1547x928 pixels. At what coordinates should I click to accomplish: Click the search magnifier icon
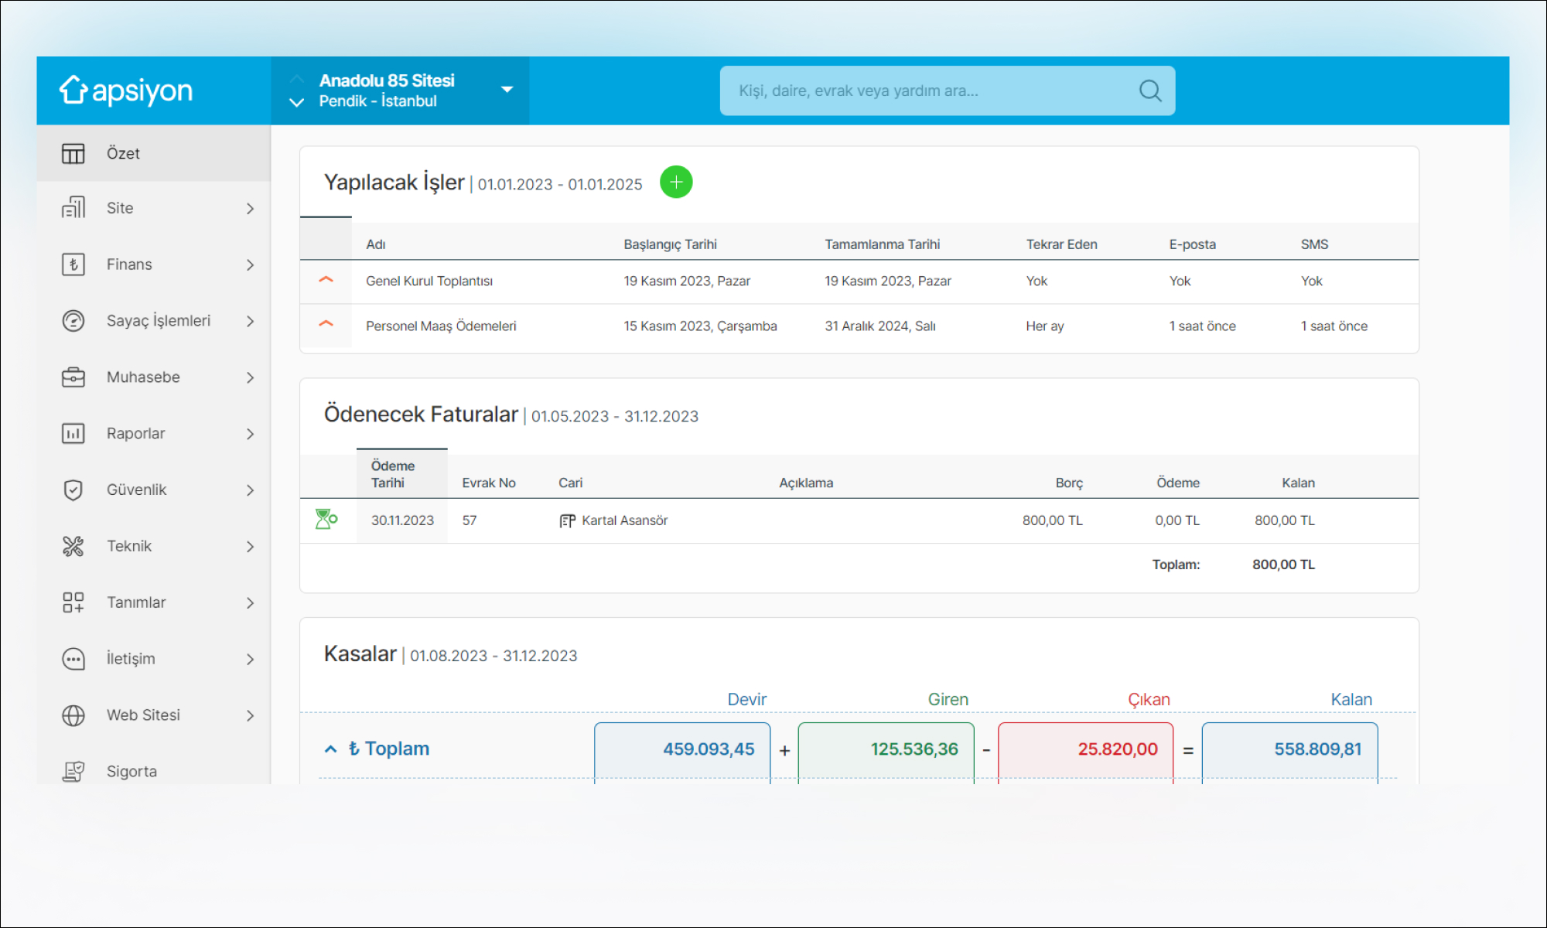point(1149,91)
